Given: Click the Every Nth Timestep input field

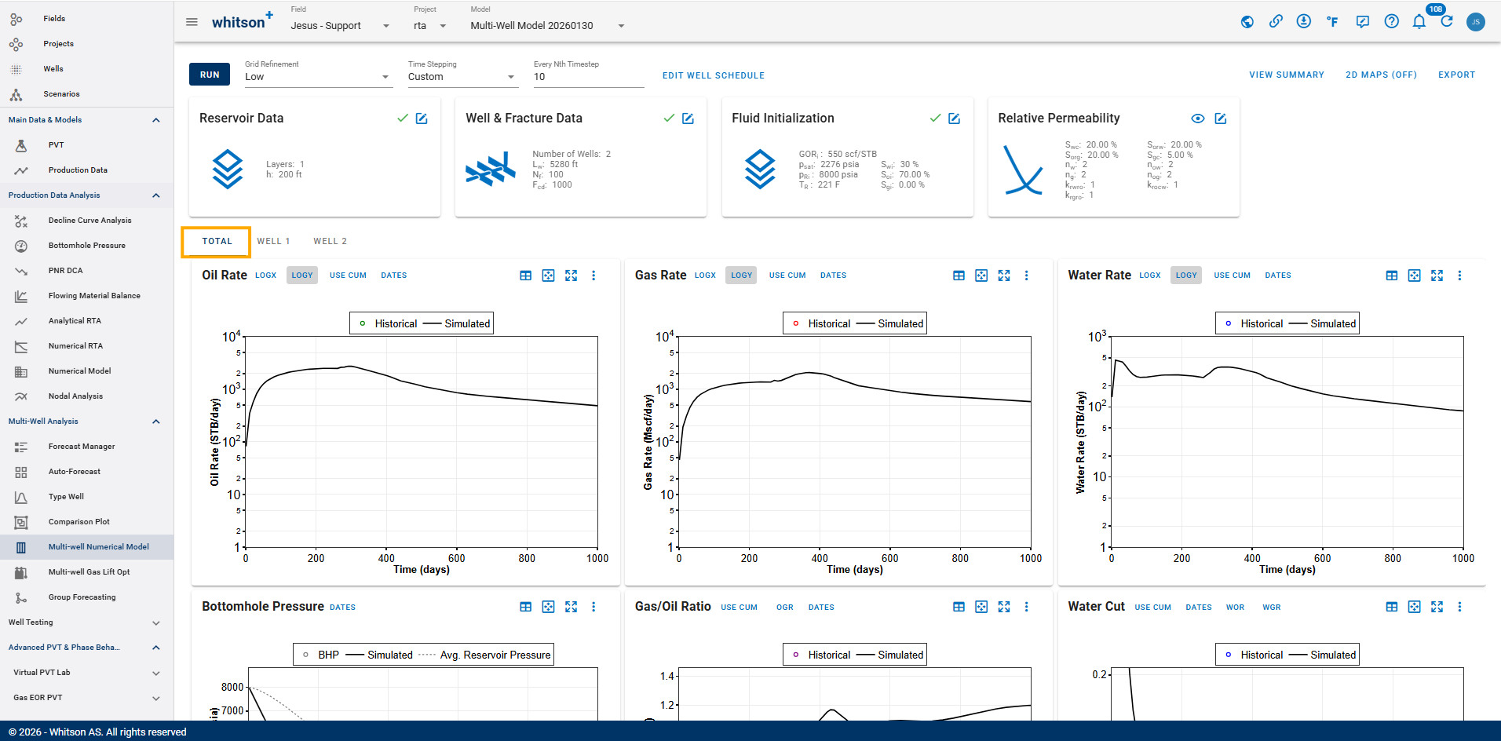Looking at the screenshot, I should tap(587, 77).
